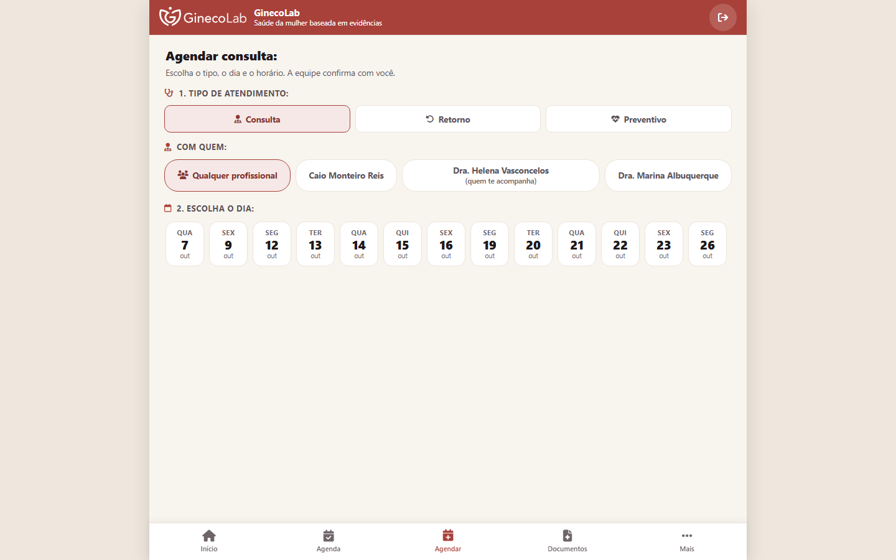Image resolution: width=896 pixels, height=560 pixels.
Task: Choose Retorno appointment type
Action: tap(448, 119)
